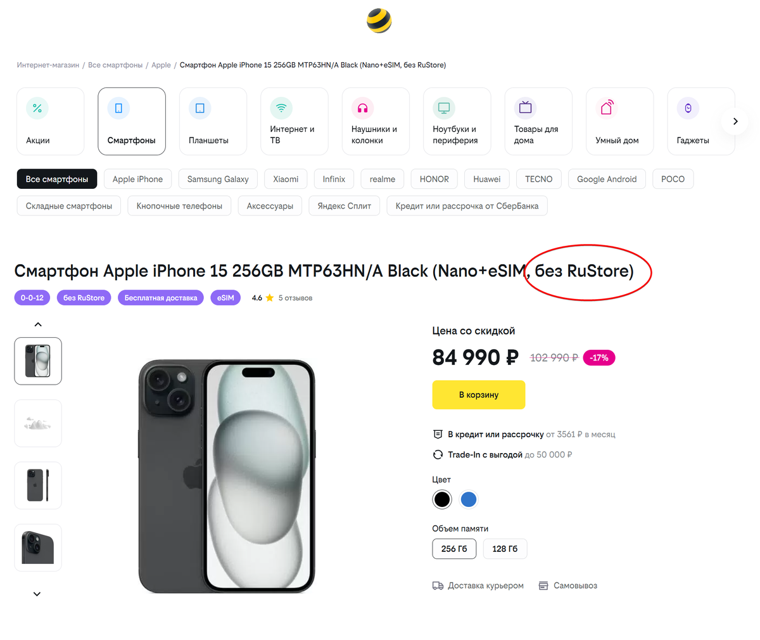Filter by Samsung Galaxy brand chip
760x640 pixels.
point(218,179)
